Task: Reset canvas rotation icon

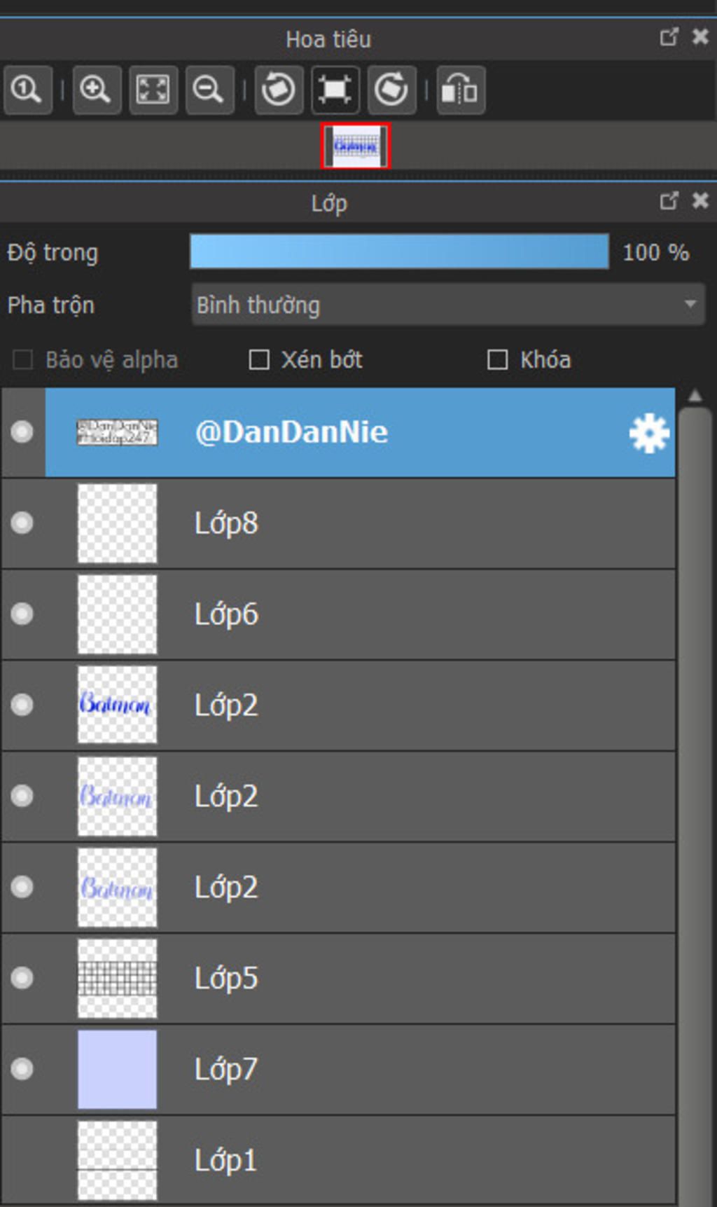Action: (335, 90)
